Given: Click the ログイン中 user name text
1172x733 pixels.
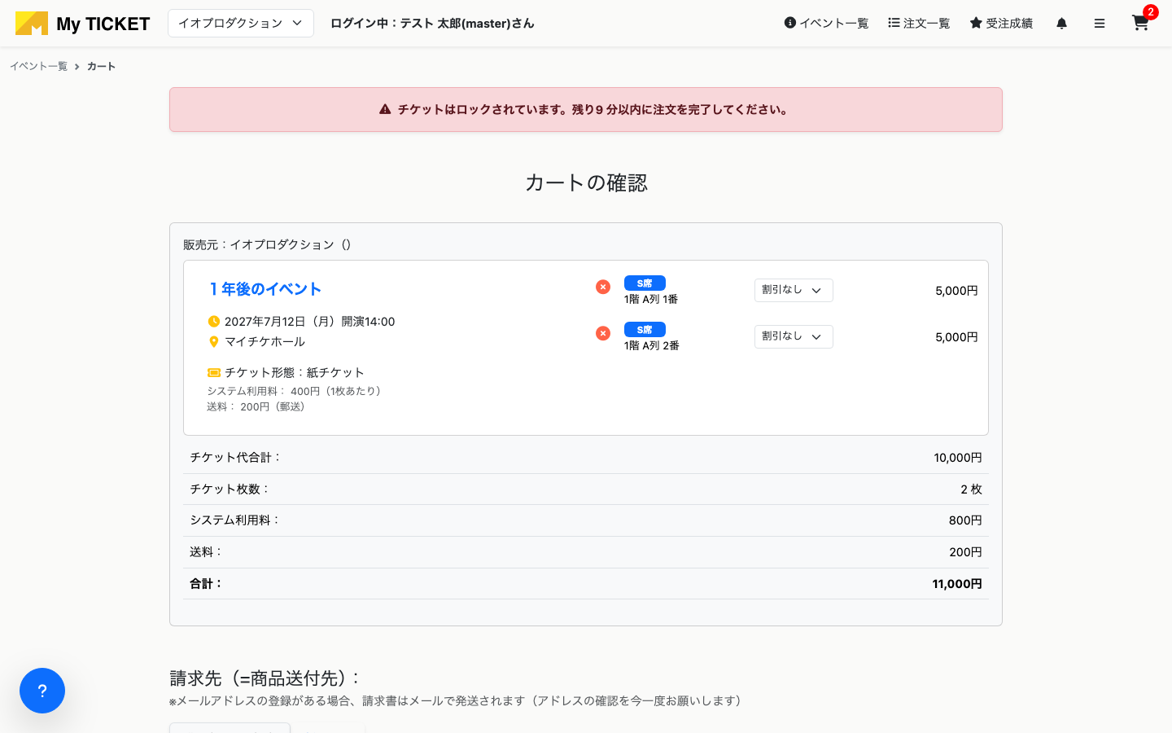Looking at the screenshot, I should [x=432, y=24].
